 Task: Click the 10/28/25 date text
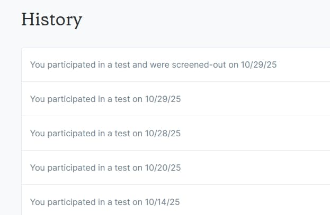163,133
